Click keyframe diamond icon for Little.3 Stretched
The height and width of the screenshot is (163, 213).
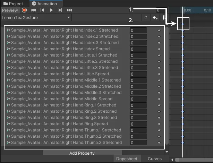159,68
